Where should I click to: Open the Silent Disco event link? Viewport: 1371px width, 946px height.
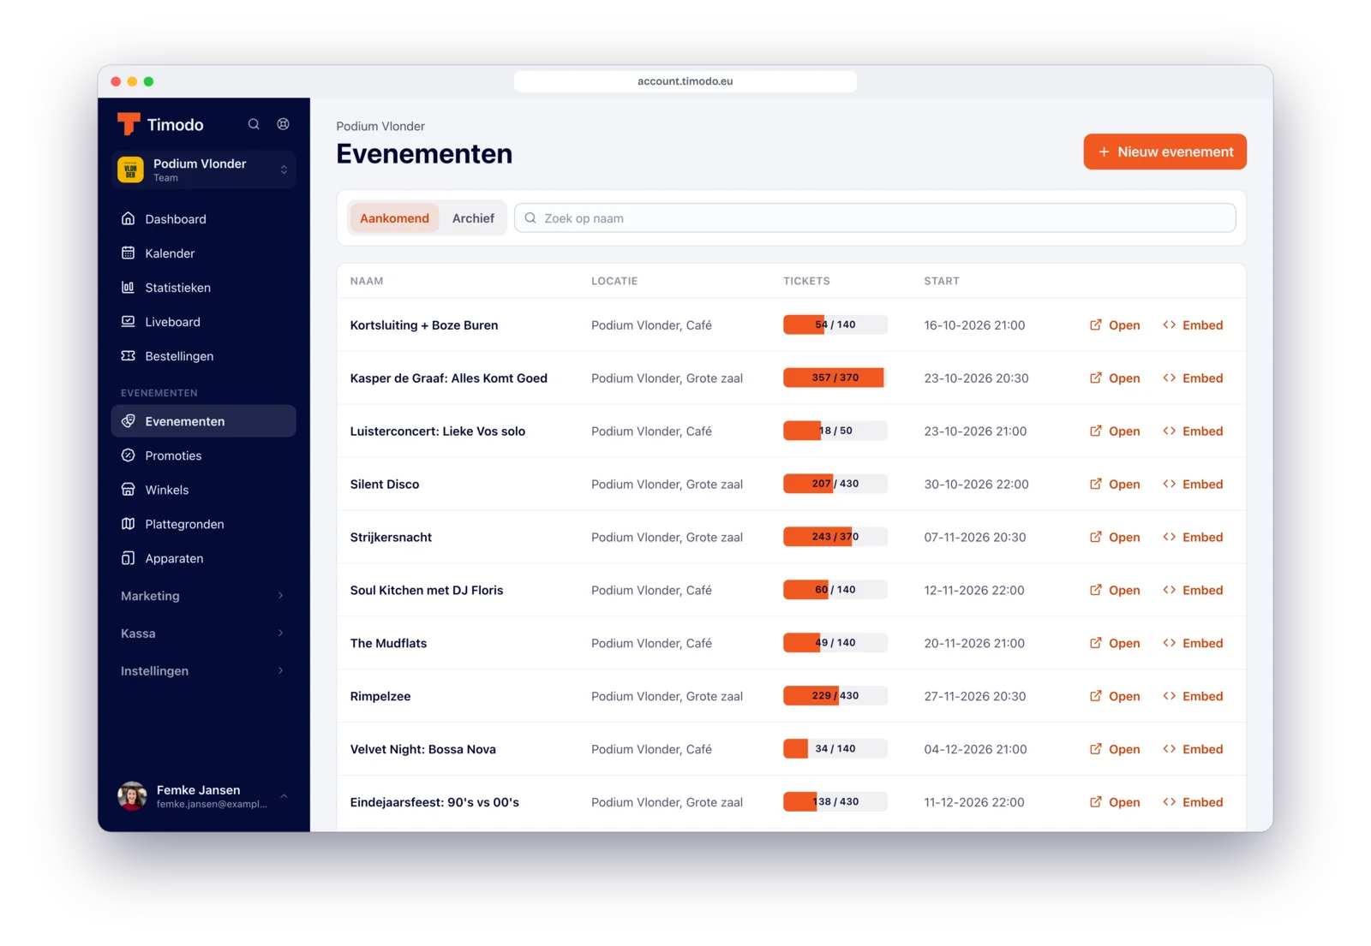coord(1115,485)
